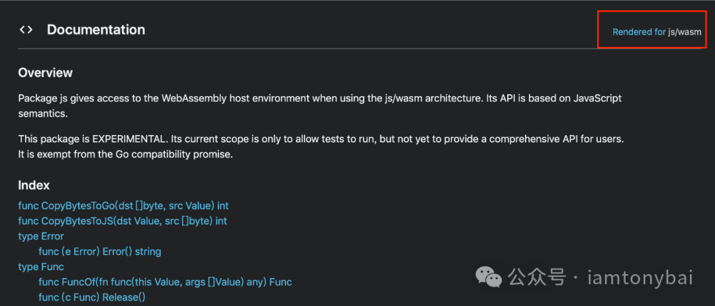Click the 公众号 watermark text

point(537,278)
